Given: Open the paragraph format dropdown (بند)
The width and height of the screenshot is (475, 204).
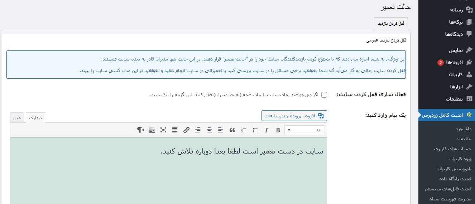Looking at the screenshot, I should (305, 130).
